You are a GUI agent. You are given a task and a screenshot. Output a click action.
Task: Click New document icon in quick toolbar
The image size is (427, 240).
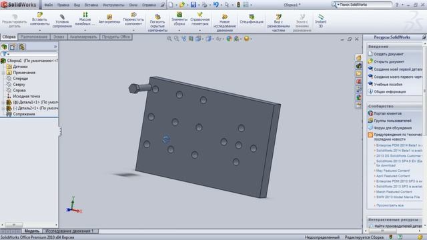[171, 5]
